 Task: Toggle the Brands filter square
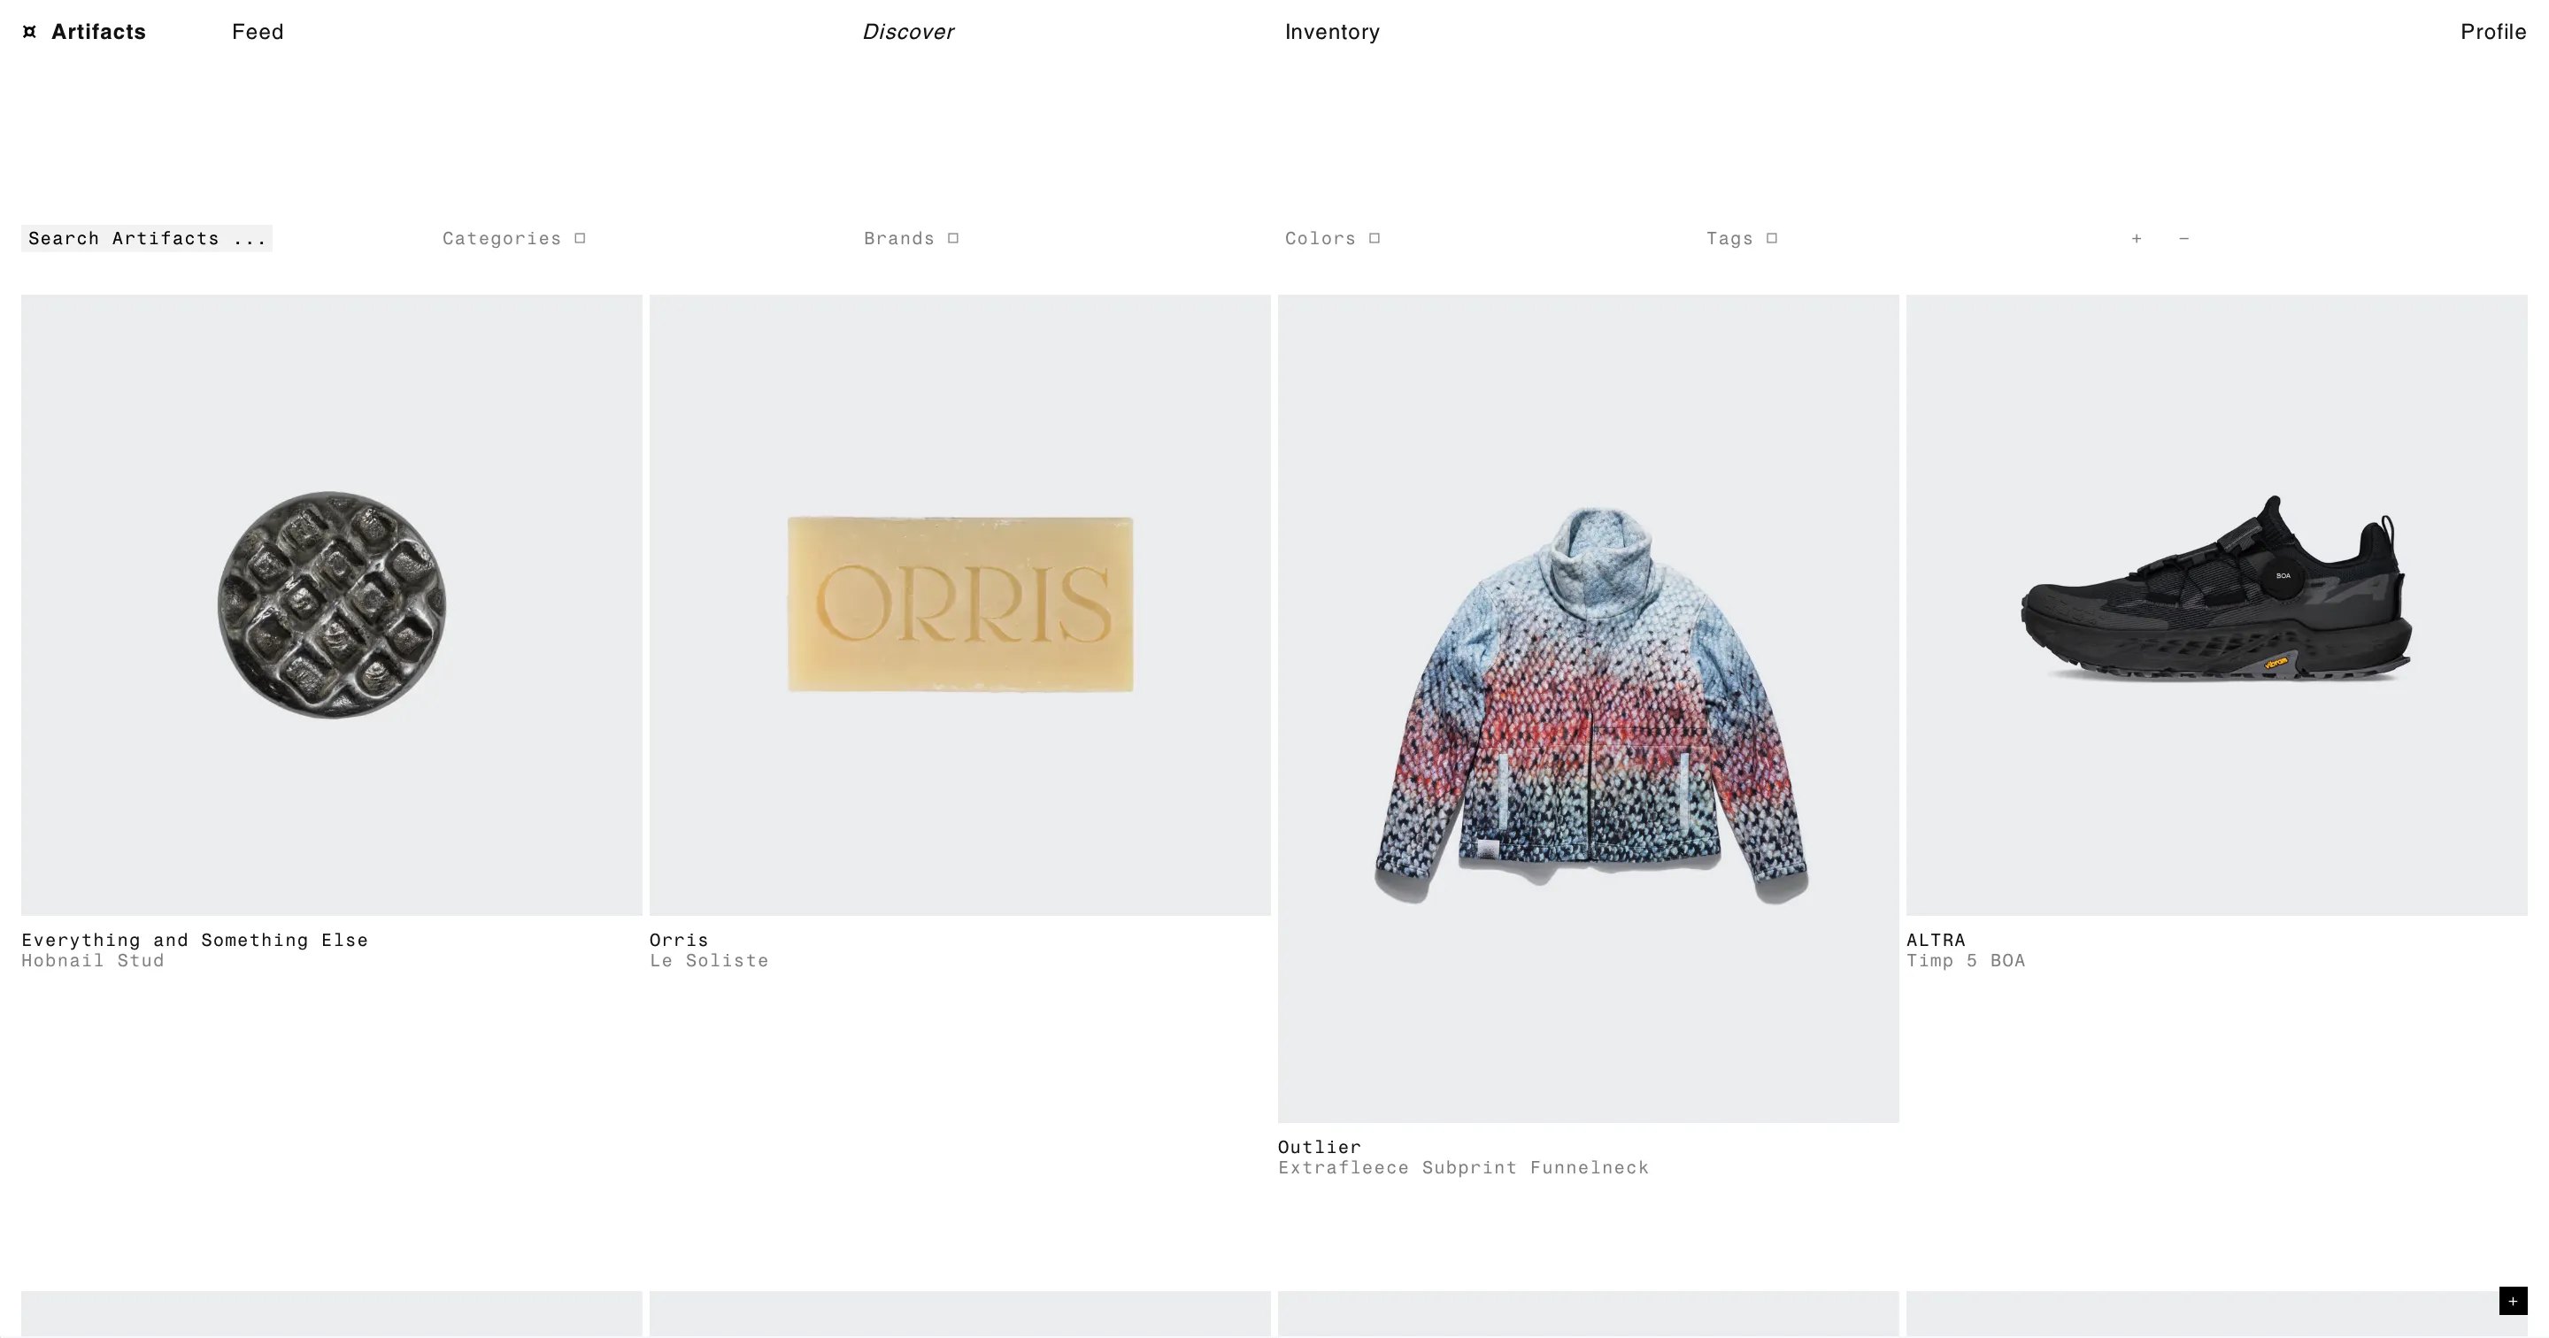(953, 239)
